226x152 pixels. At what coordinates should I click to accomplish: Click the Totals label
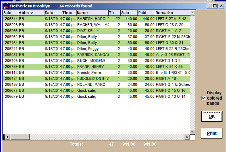(77, 144)
